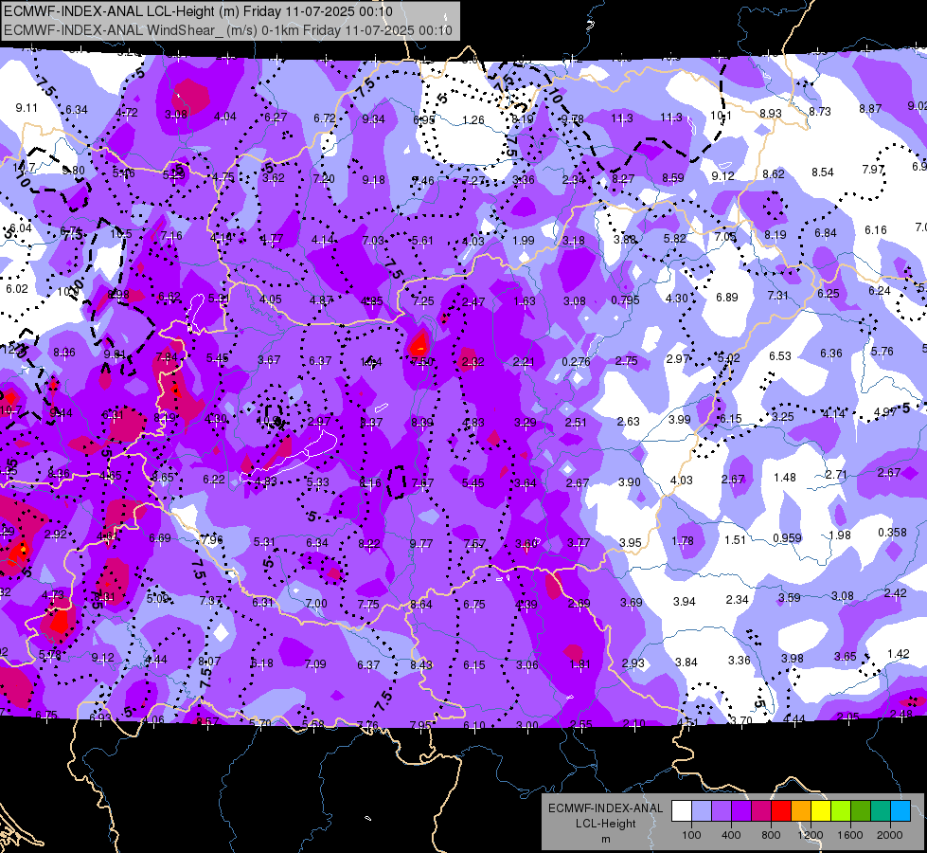Click the map value 8.87
927x853 pixels.
(x=870, y=109)
